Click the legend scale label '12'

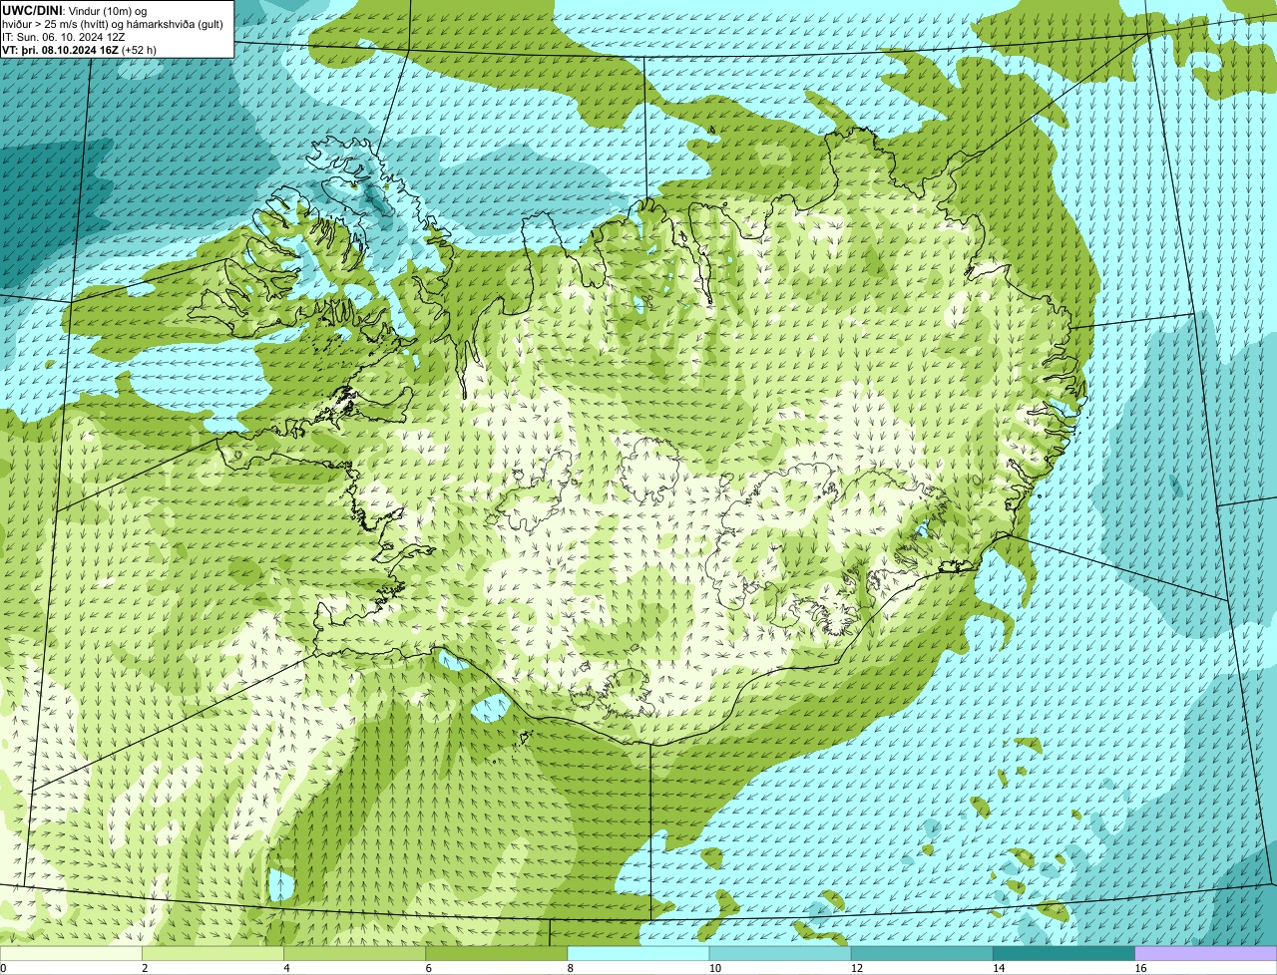tap(857, 968)
